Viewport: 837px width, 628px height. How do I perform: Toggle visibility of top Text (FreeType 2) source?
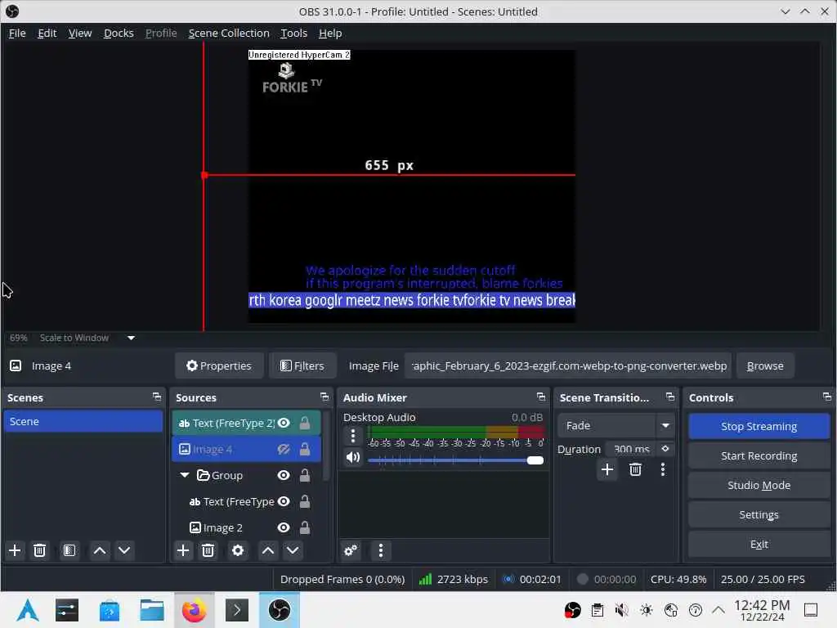pos(284,423)
